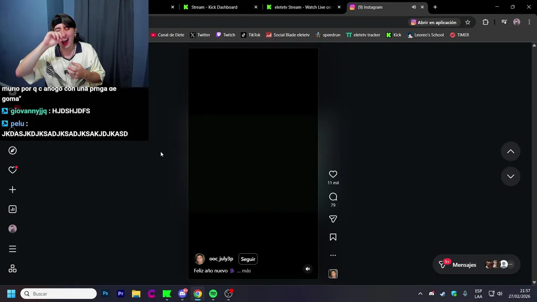Image resolution: width=537 pixels, height=302 pixels.
Task: Open the Kick bookmark
Action: point(394,35)
